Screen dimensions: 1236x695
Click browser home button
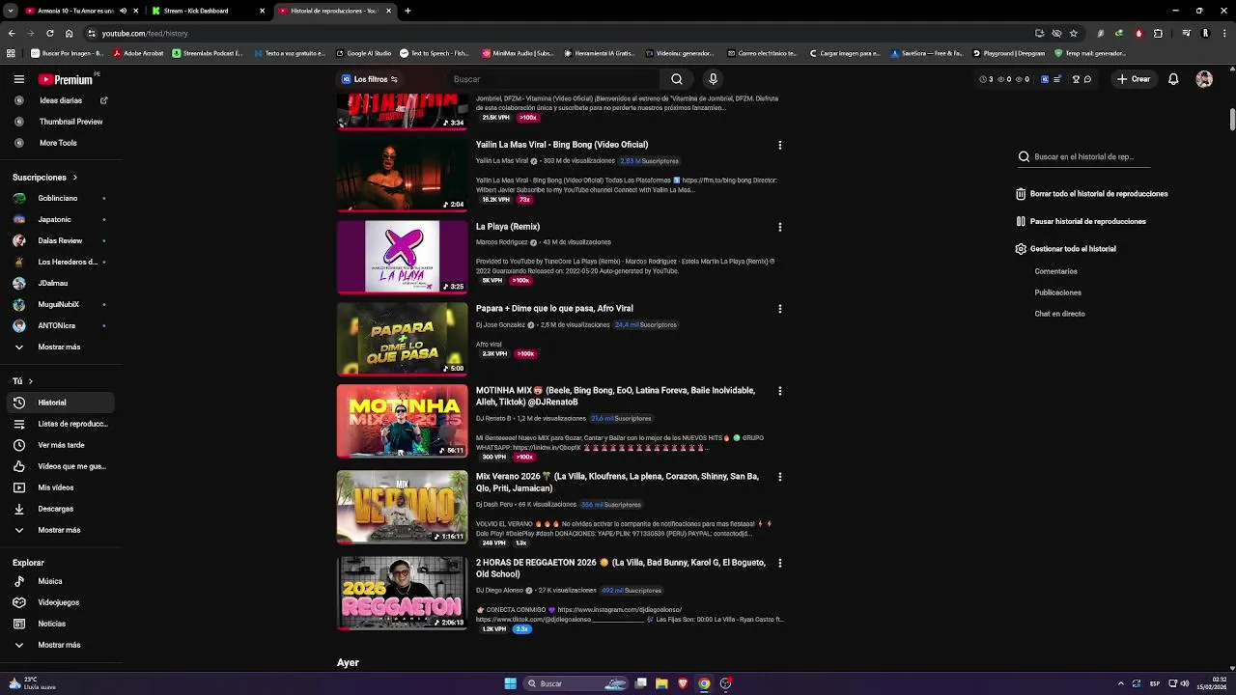[69, 33]
